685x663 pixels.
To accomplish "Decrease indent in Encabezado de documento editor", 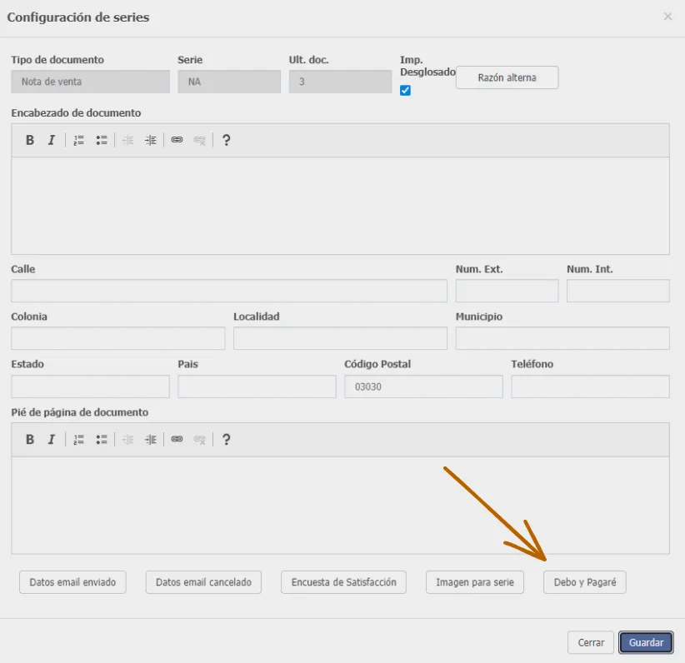I will (128, 140).
